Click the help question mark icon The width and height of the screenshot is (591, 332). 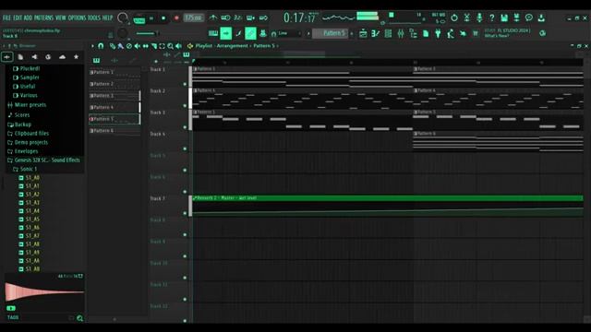491,18
